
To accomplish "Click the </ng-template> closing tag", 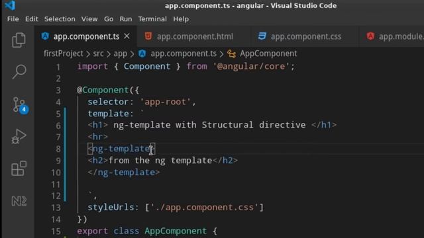I will point(124,172).
